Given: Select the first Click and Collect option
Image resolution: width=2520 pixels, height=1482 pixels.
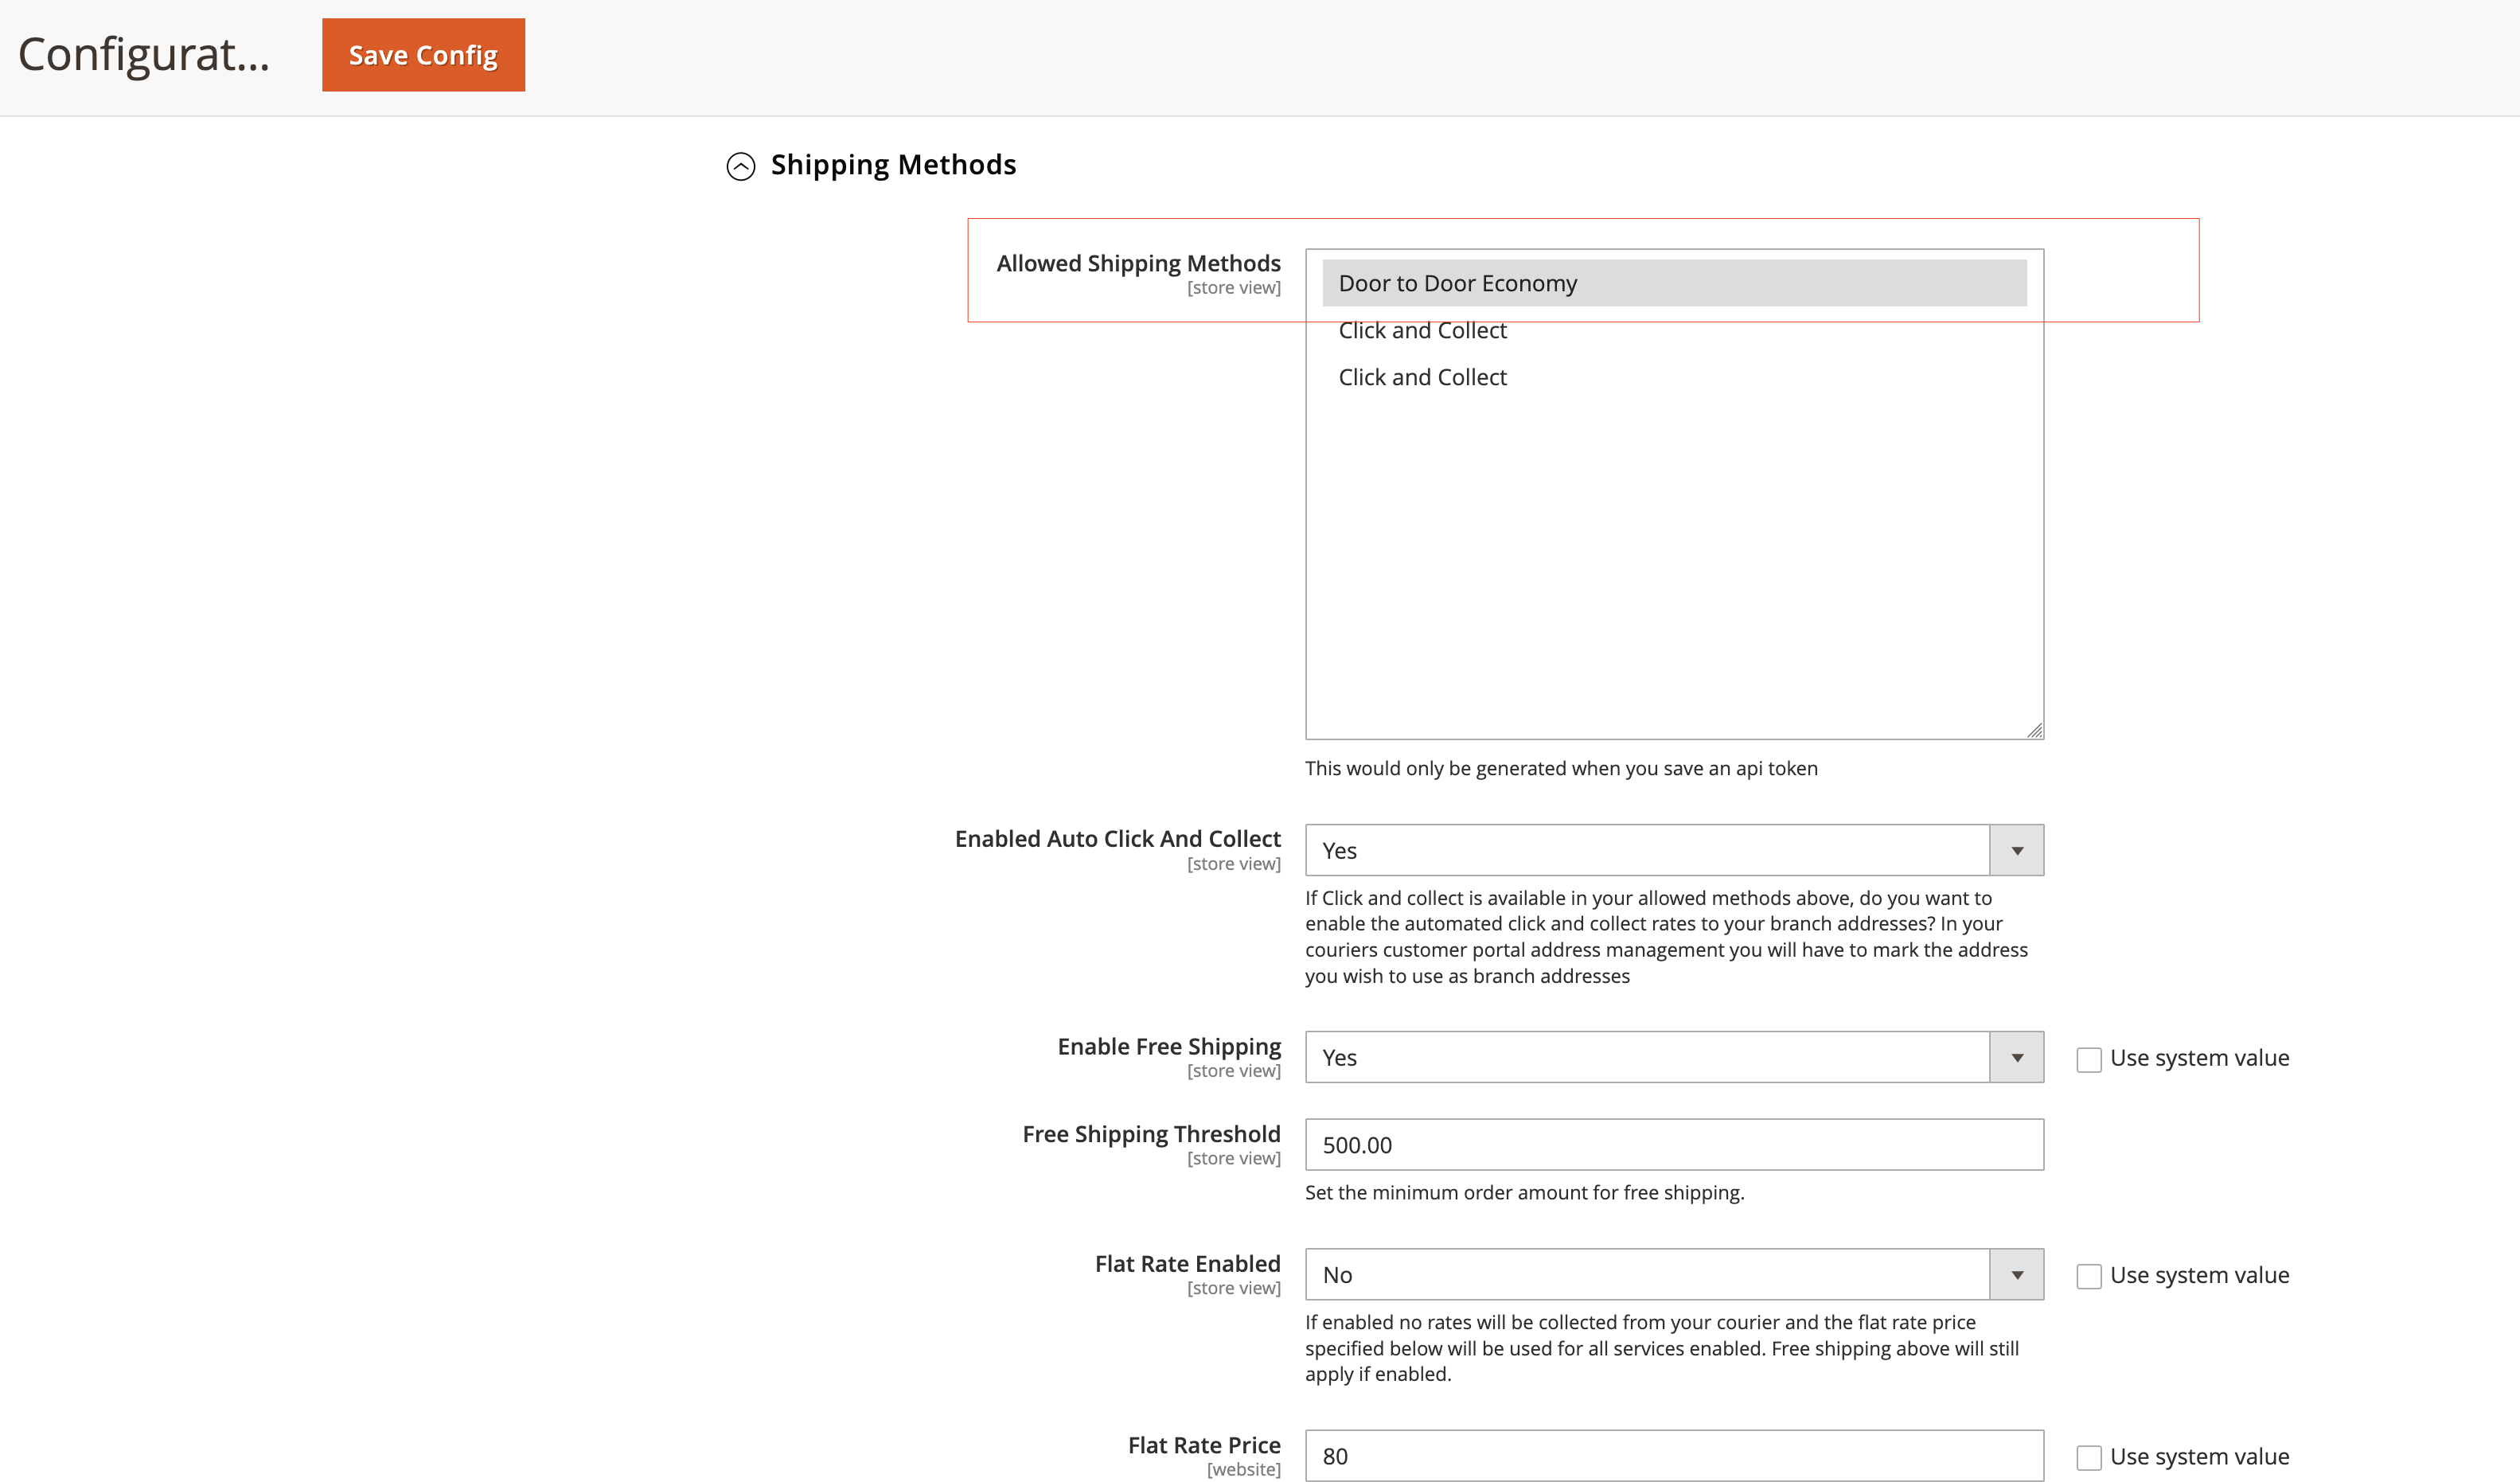Looking at the screenshot, I should [1422, 330].
